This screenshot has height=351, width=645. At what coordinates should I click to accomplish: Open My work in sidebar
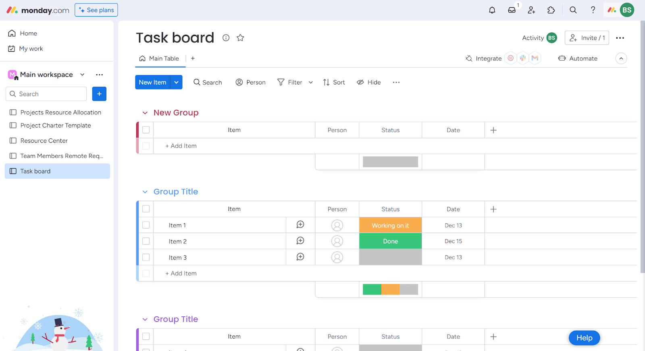(26, 48)
